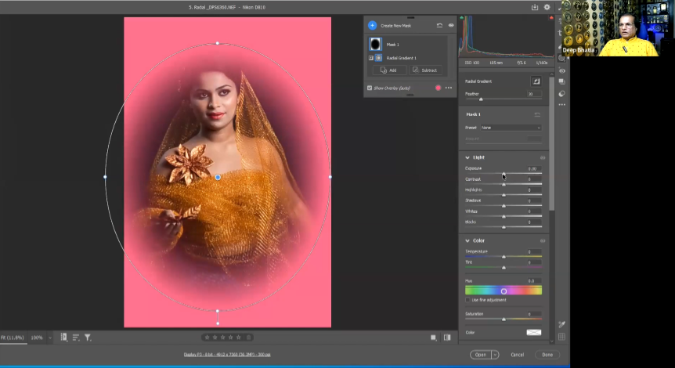Collapse the Color section

(x=467, y=240)
